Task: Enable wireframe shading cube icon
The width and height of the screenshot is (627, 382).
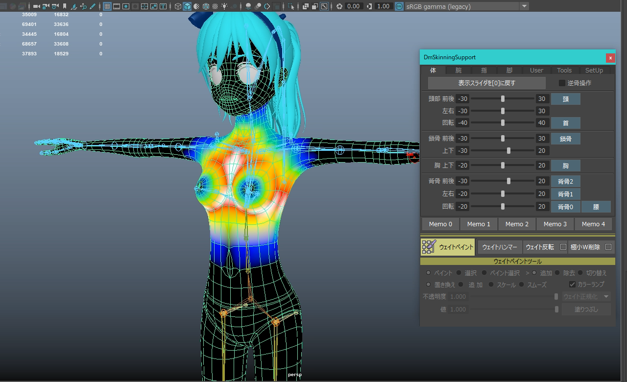Action: tap(177, 6)
